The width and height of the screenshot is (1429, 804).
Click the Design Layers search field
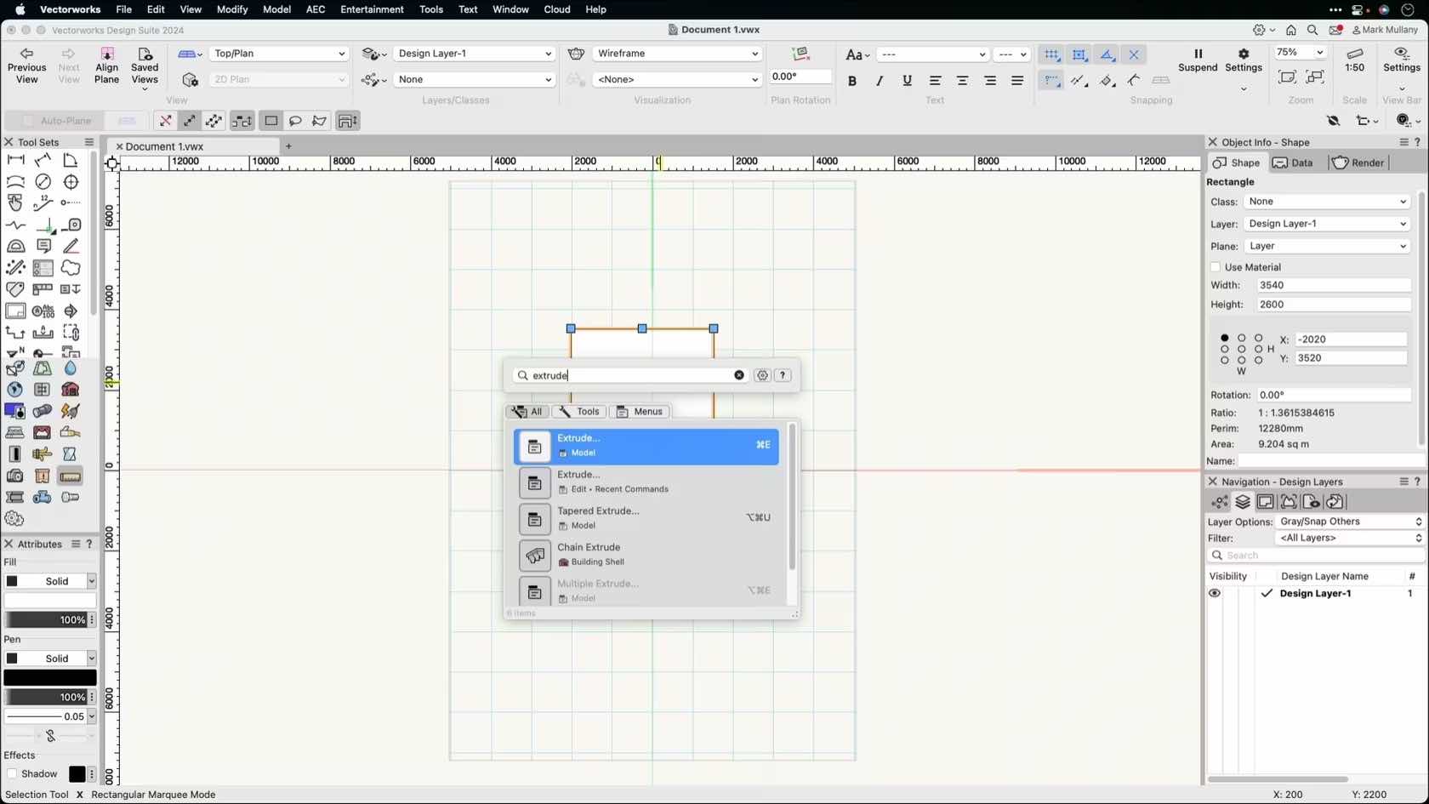point(1315,556)
